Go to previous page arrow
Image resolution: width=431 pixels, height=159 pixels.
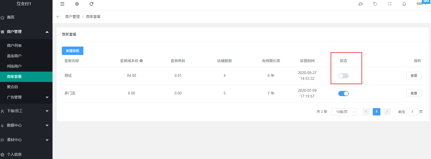point(366,112)
